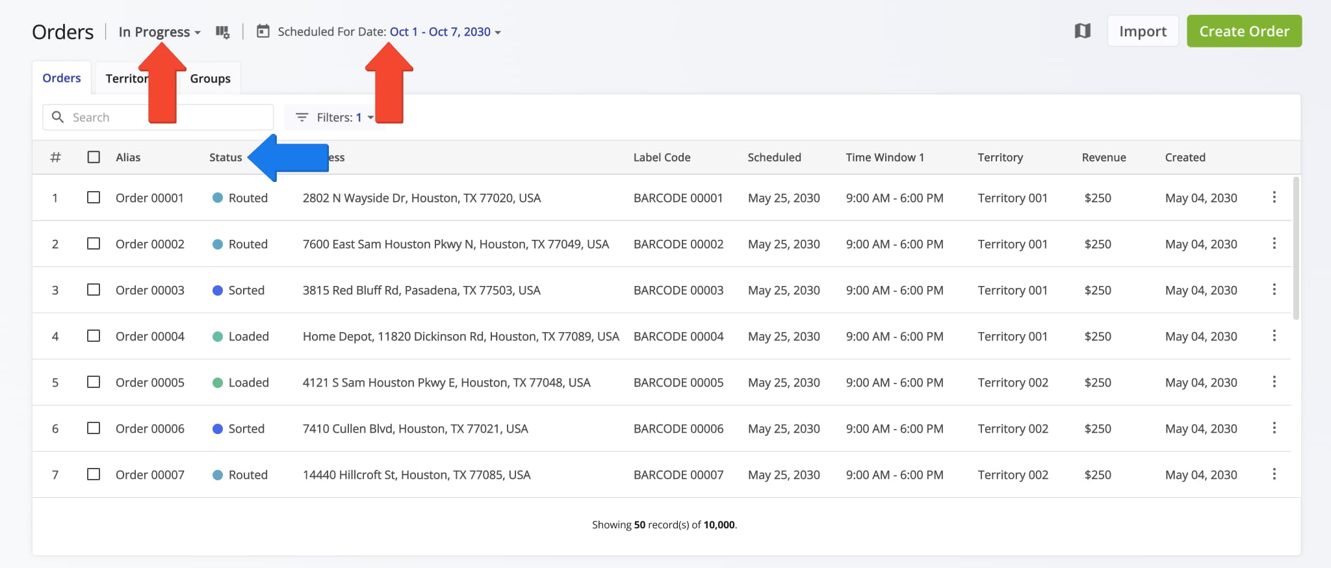
Task: Select the address 7600 East Sam Houston Pkwy N
Action: pos(456,244)
